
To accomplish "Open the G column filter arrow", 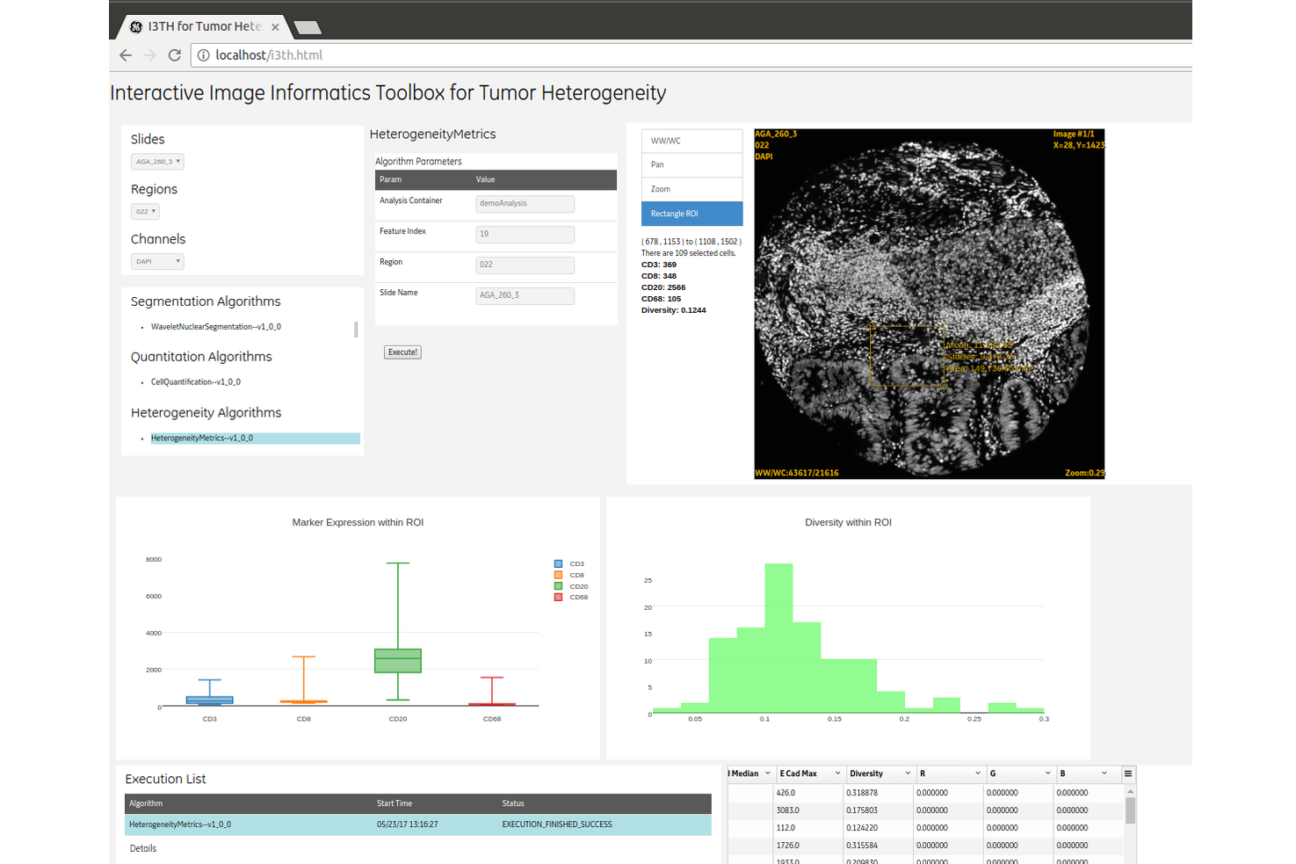I will tap(1048, 773).
